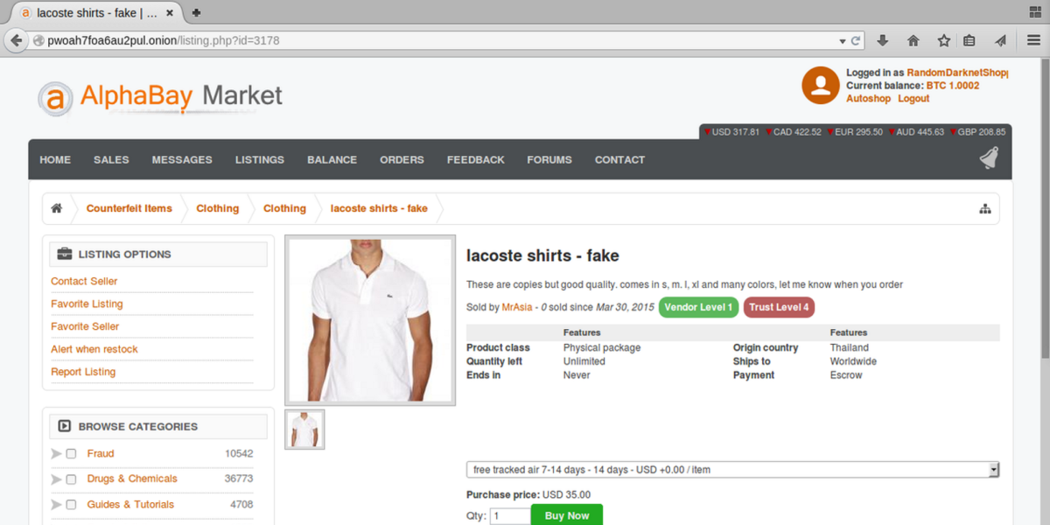Viewport: 1050px width, 525px height.
Task: Click the RandomDarknetShopper username link
Action: click(x=958, y=73)
